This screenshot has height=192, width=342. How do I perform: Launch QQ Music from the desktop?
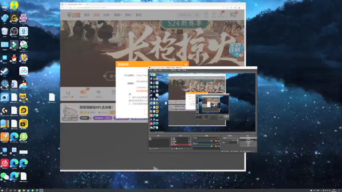pyautogui.click(x=14, y=5)
